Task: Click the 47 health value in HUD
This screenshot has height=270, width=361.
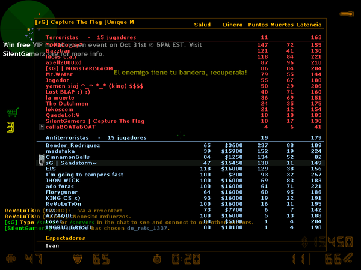Action: [x=34, y=259]
